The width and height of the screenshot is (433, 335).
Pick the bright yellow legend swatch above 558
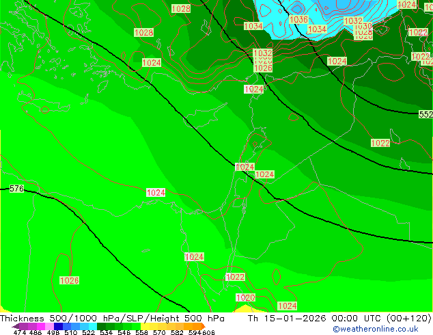[145, 326]
